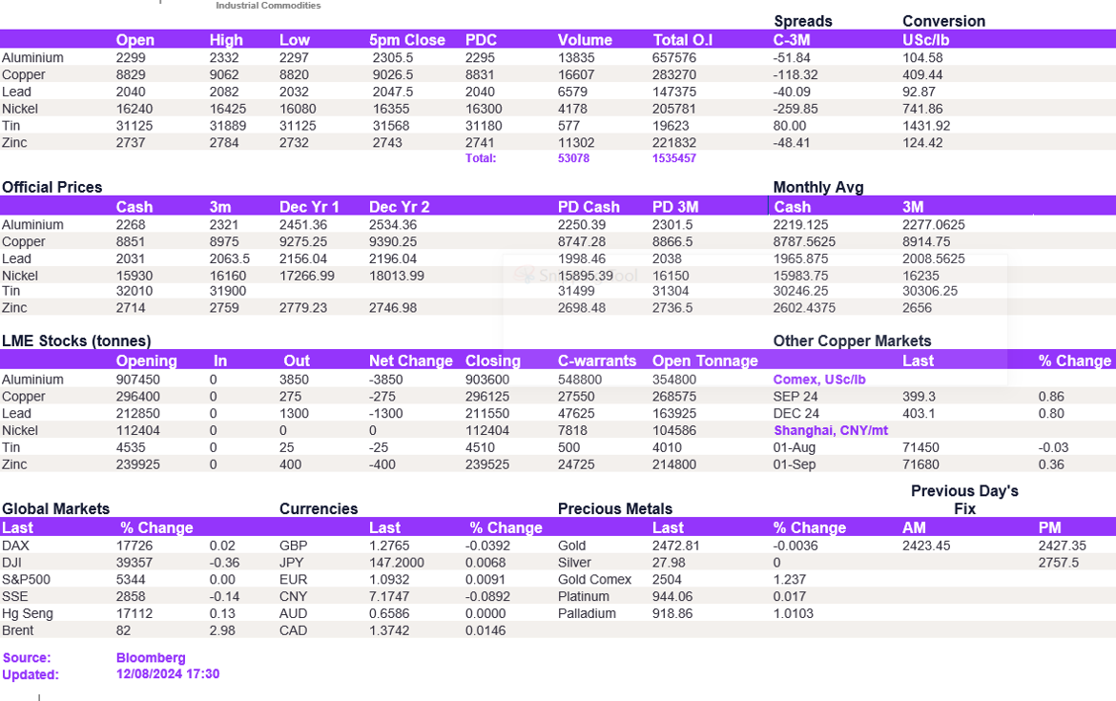Click the Zinc PD Cash value 2698.48
The image size is (1116, 701).
coord(582,308)
